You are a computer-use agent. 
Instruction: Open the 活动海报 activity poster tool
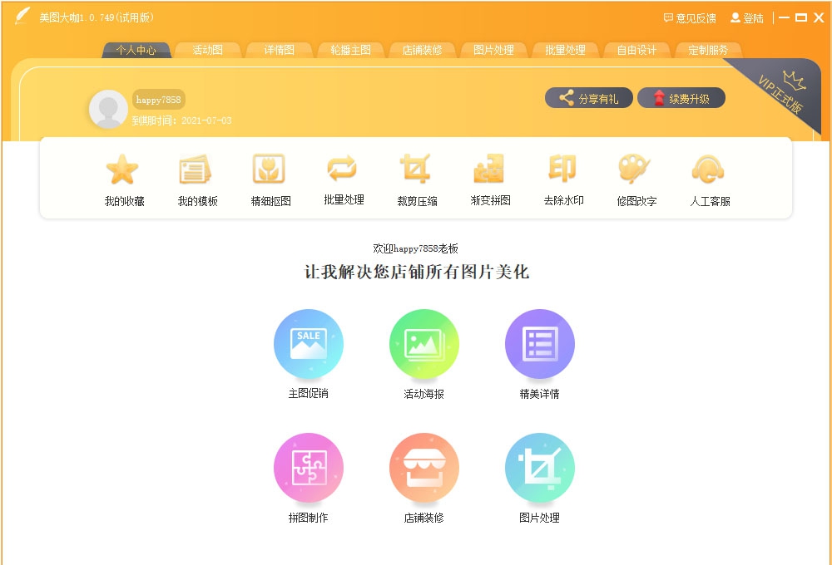[424, 342]
